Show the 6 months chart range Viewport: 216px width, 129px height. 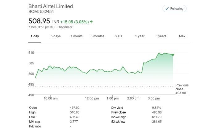98,36
